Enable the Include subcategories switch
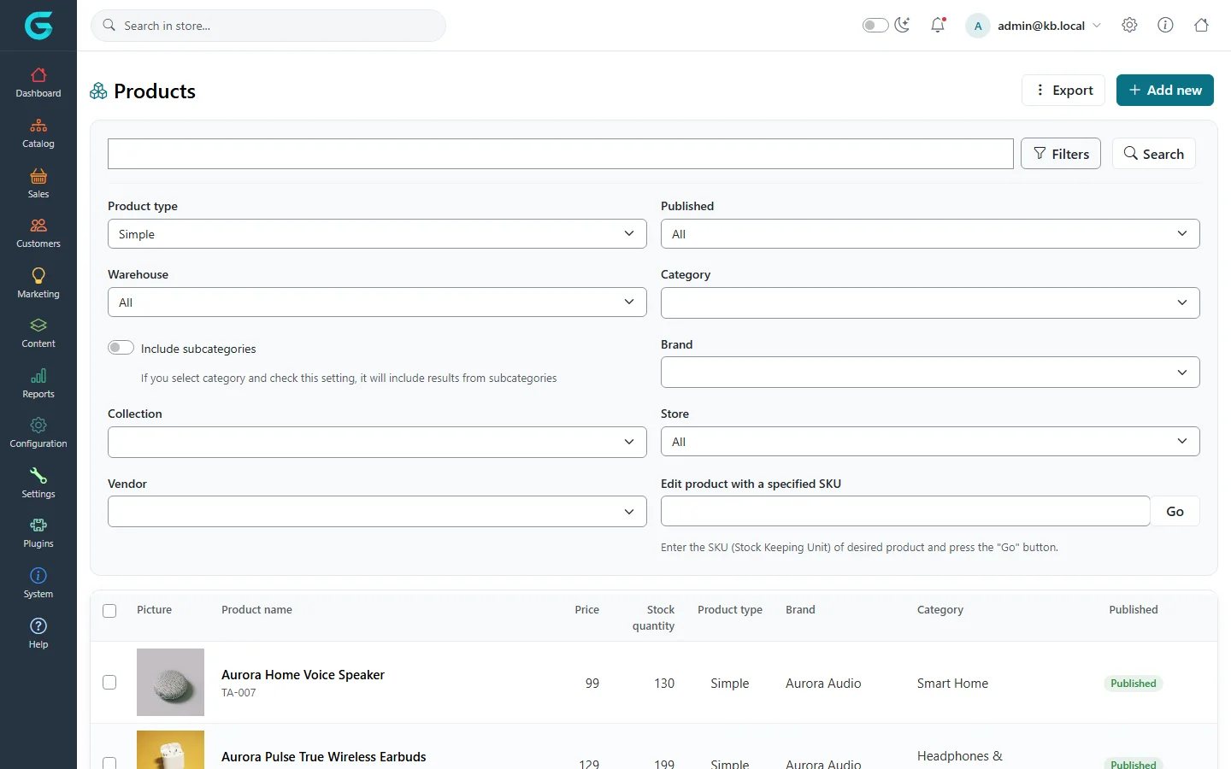The height and width of the screenshot is (769, 1231). pos(121,347)
